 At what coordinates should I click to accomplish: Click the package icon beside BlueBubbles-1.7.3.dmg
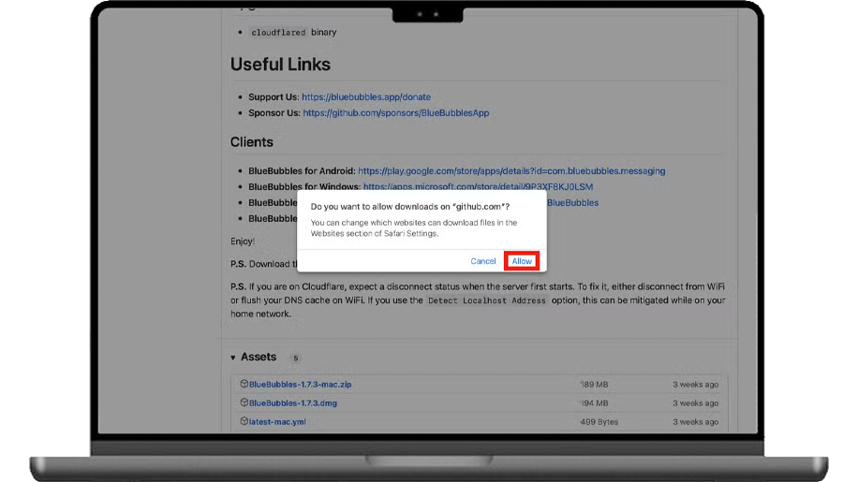(x=244, y=402)
